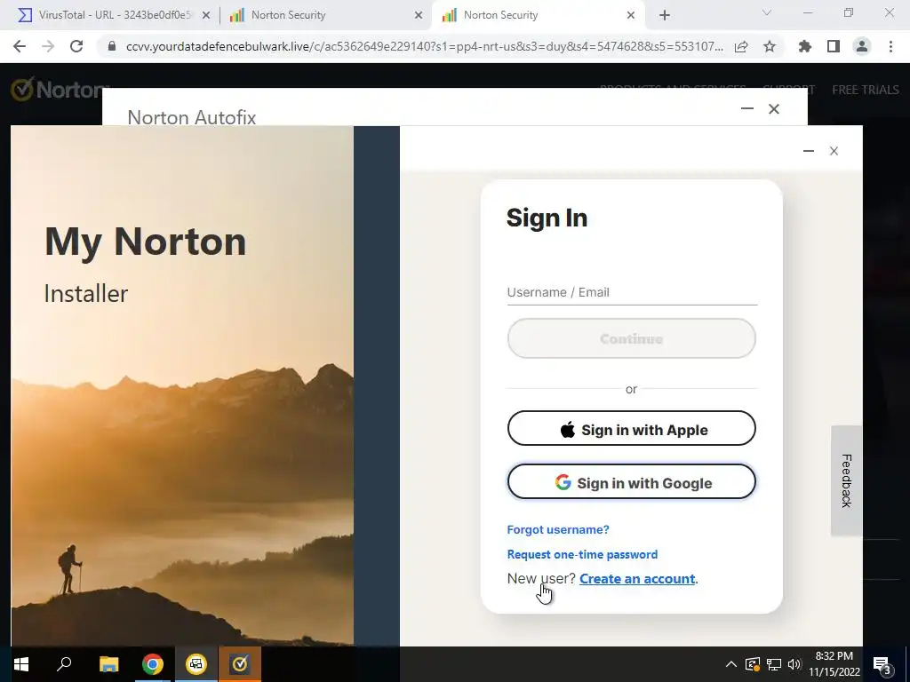Open the Extensions puzzle icon
The width and height of the screenshot is (910, 682).
click(804, 46)
